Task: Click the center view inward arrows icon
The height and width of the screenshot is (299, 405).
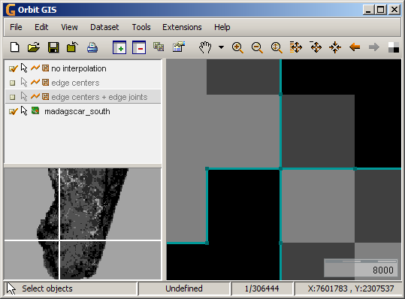Action: [x=335, y=47]
